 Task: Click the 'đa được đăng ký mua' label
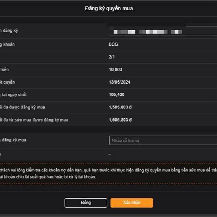point(22,107)
